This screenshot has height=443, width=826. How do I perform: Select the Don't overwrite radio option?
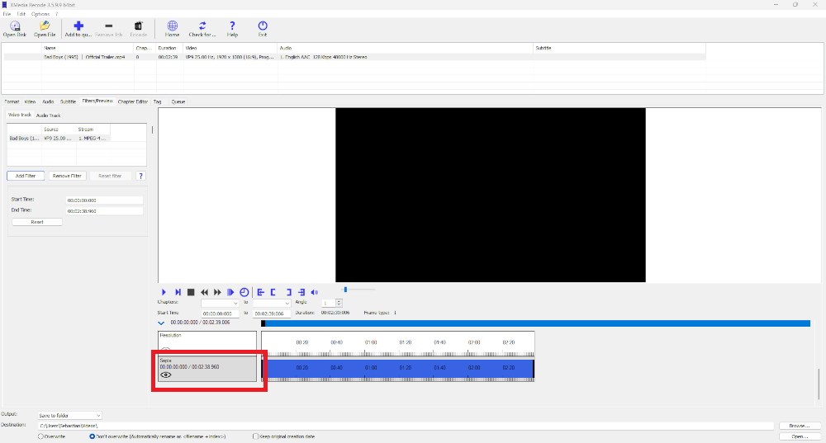coord(93,436)
